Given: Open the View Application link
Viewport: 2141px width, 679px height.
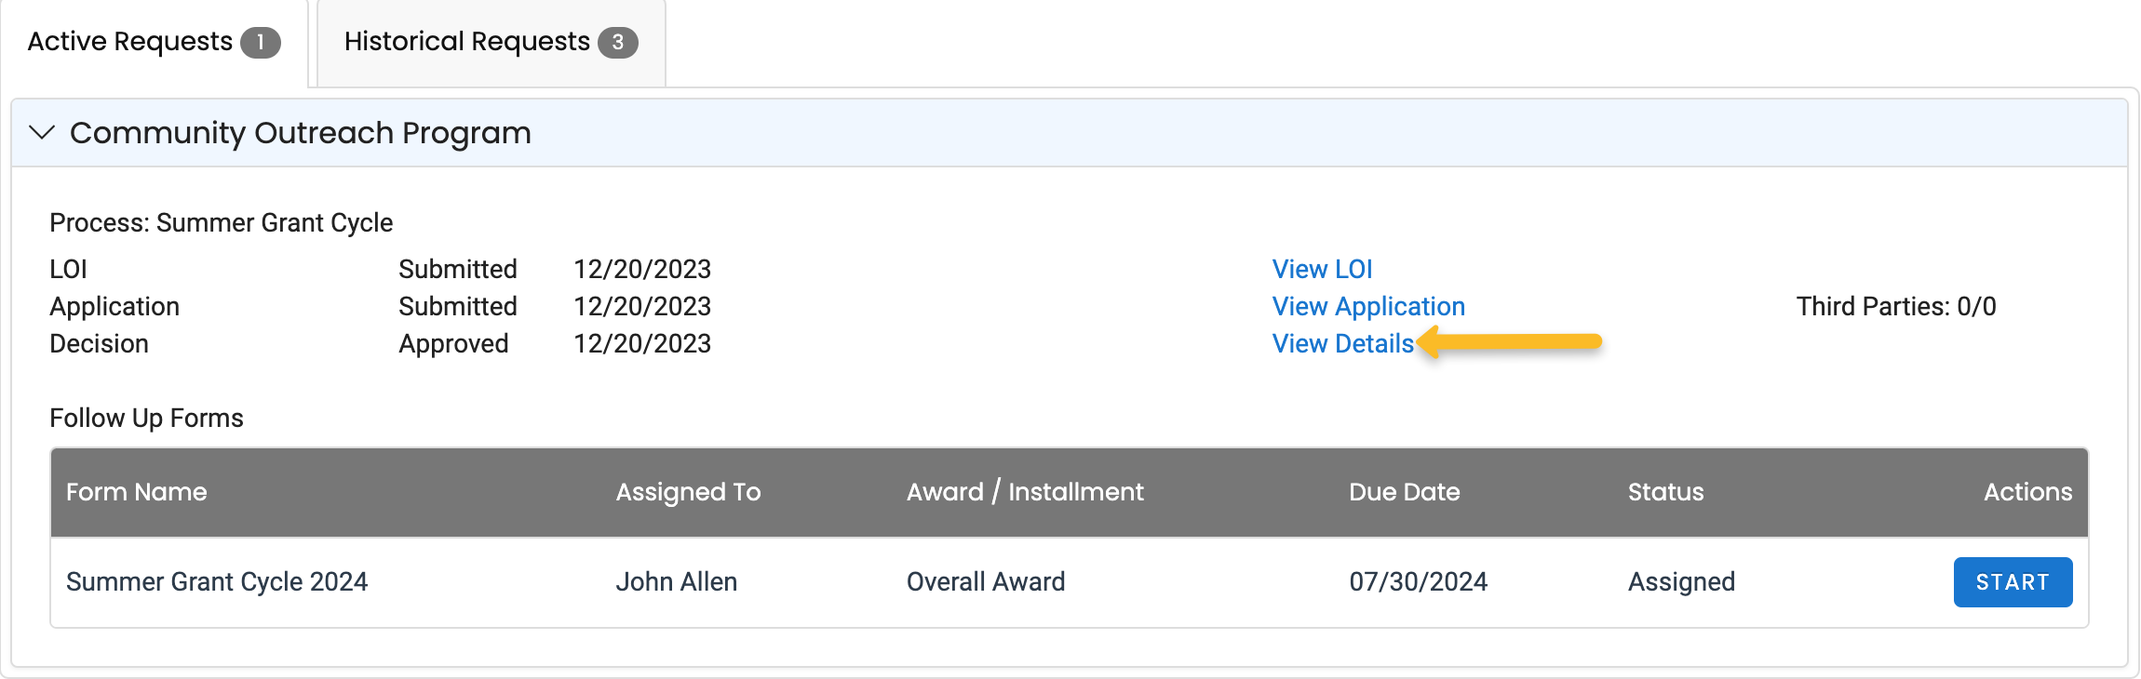Looking at the screenshot, I should (1368, 306).
